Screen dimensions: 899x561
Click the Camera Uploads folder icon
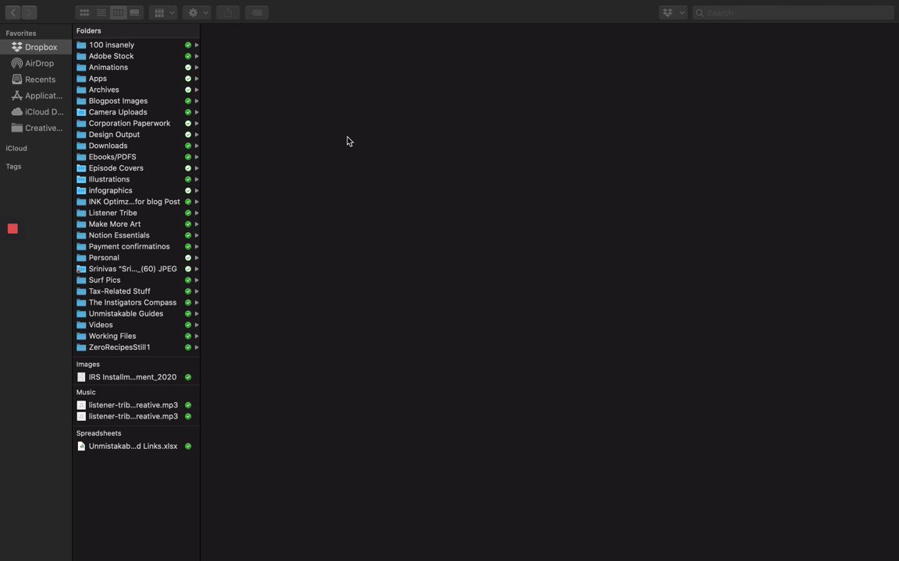(81, 112)
